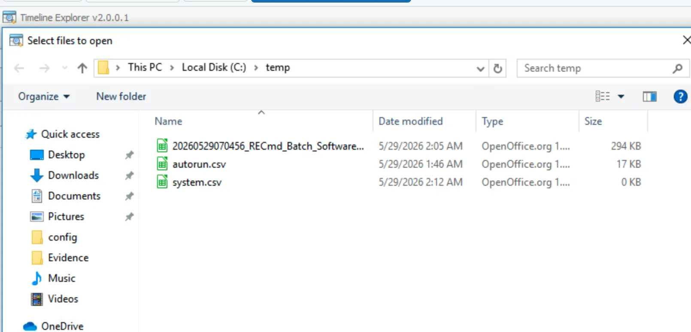Open the Organize dropdown menu
Viewport: 691px width, 332px height.
[x=44, y=97]
